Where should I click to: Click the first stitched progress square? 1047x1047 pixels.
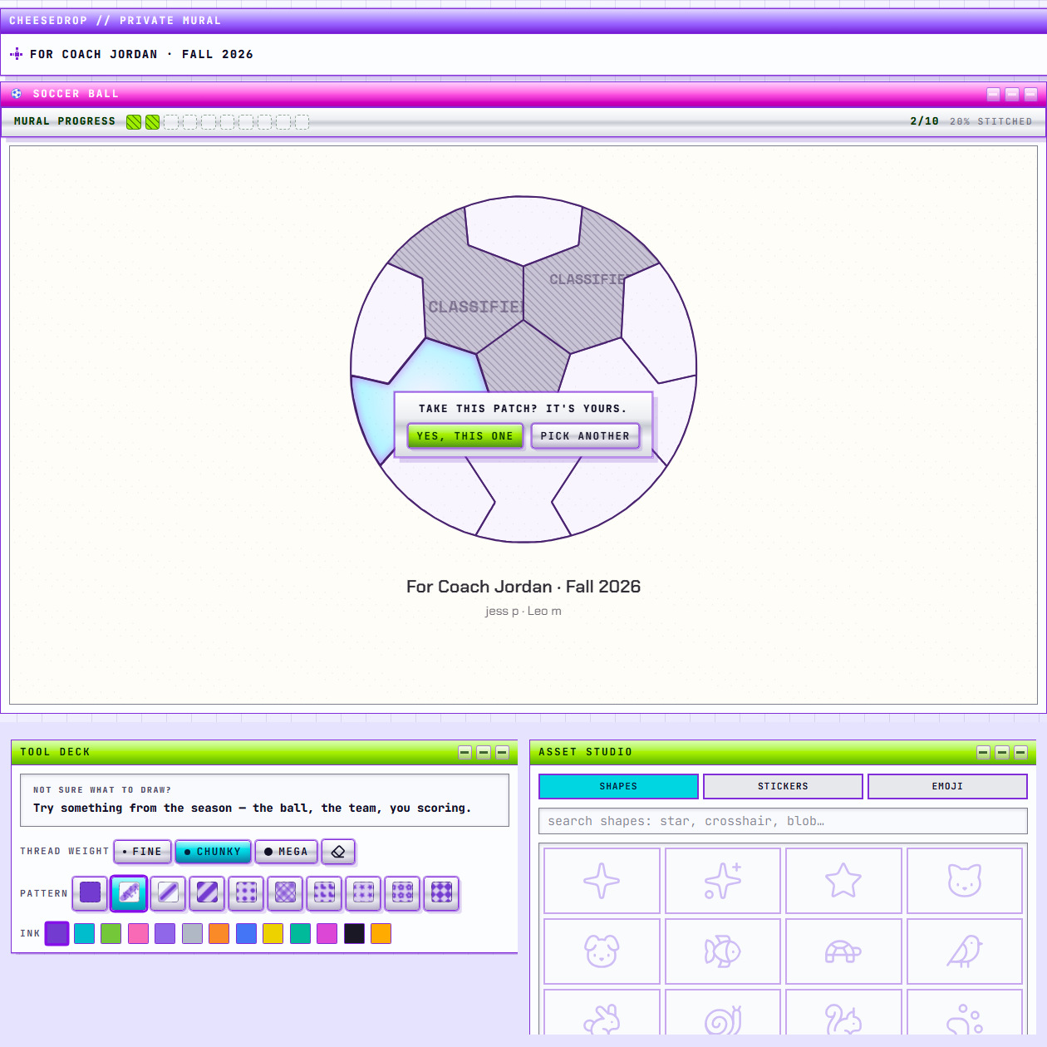134,122
